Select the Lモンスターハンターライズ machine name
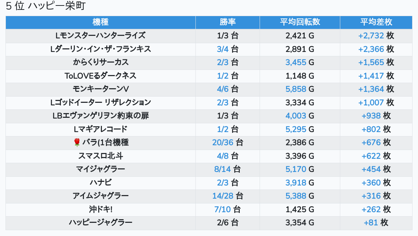The width and height of the screenshot is (418, 236). click(x=100, y=35)
